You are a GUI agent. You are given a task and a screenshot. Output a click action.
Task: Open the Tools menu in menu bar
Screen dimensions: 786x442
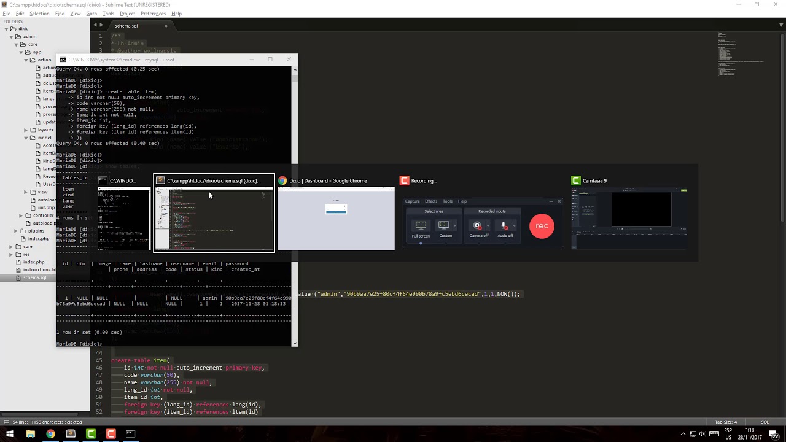coord(108,14)
